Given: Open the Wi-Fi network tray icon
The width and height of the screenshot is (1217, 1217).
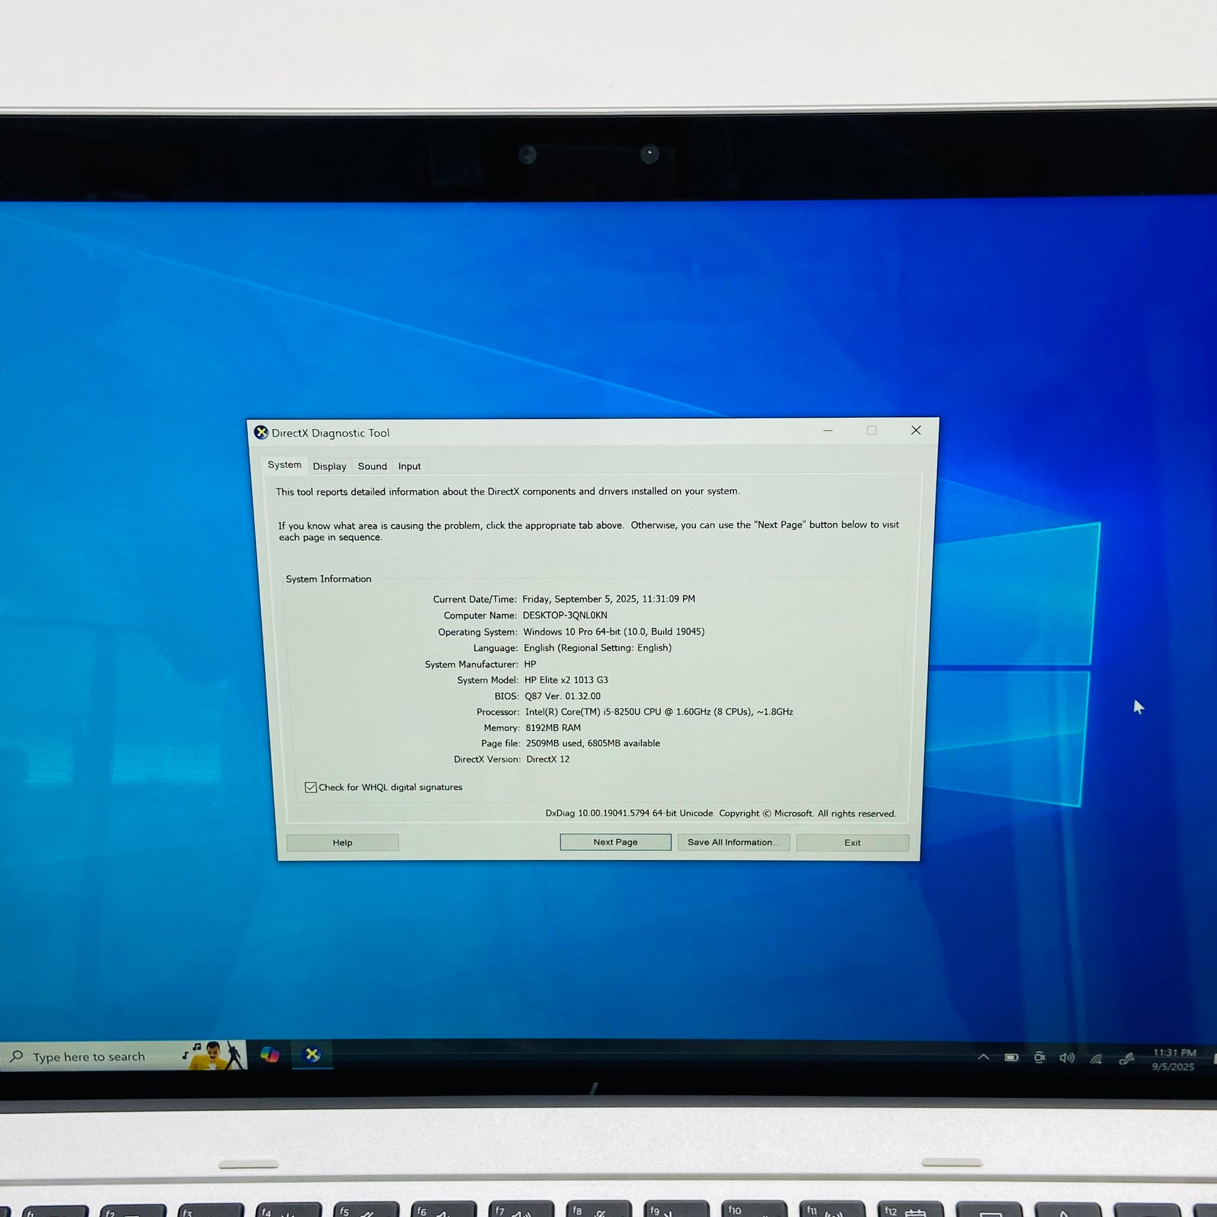Looking at the screenshot, I should click(x=1097, y=1060).
